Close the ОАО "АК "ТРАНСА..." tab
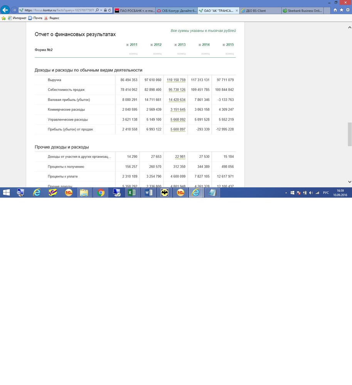 tap(237, 10)
